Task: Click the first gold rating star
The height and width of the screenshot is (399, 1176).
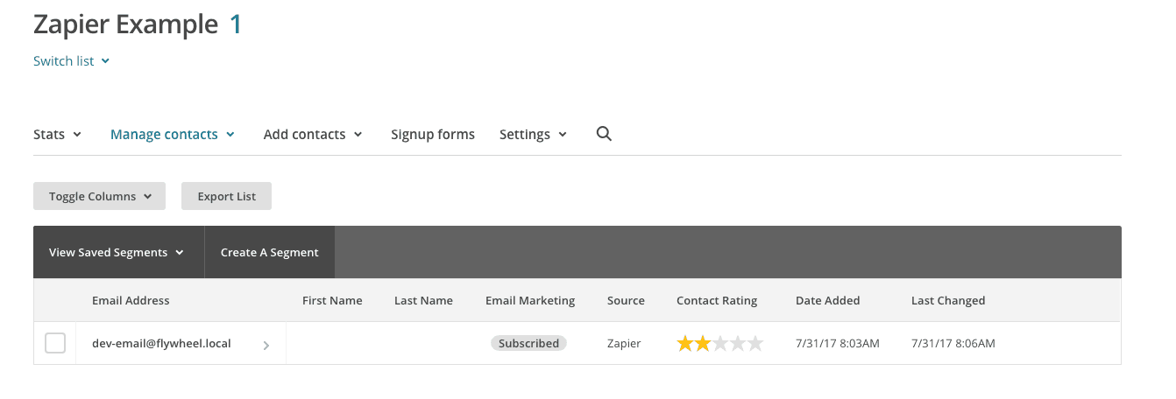Action: point(685,344)
